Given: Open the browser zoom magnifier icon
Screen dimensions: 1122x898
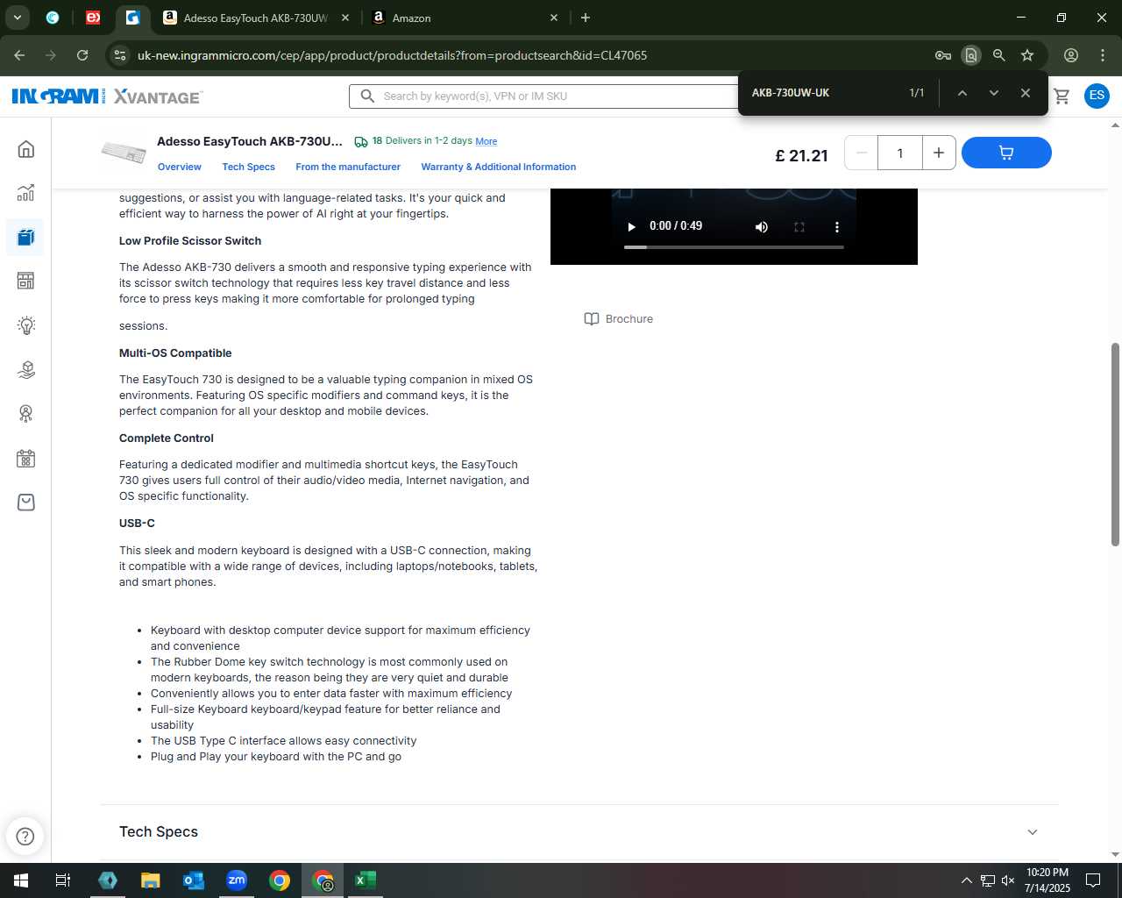Looking at the screenshot, I should click(999, 55).
